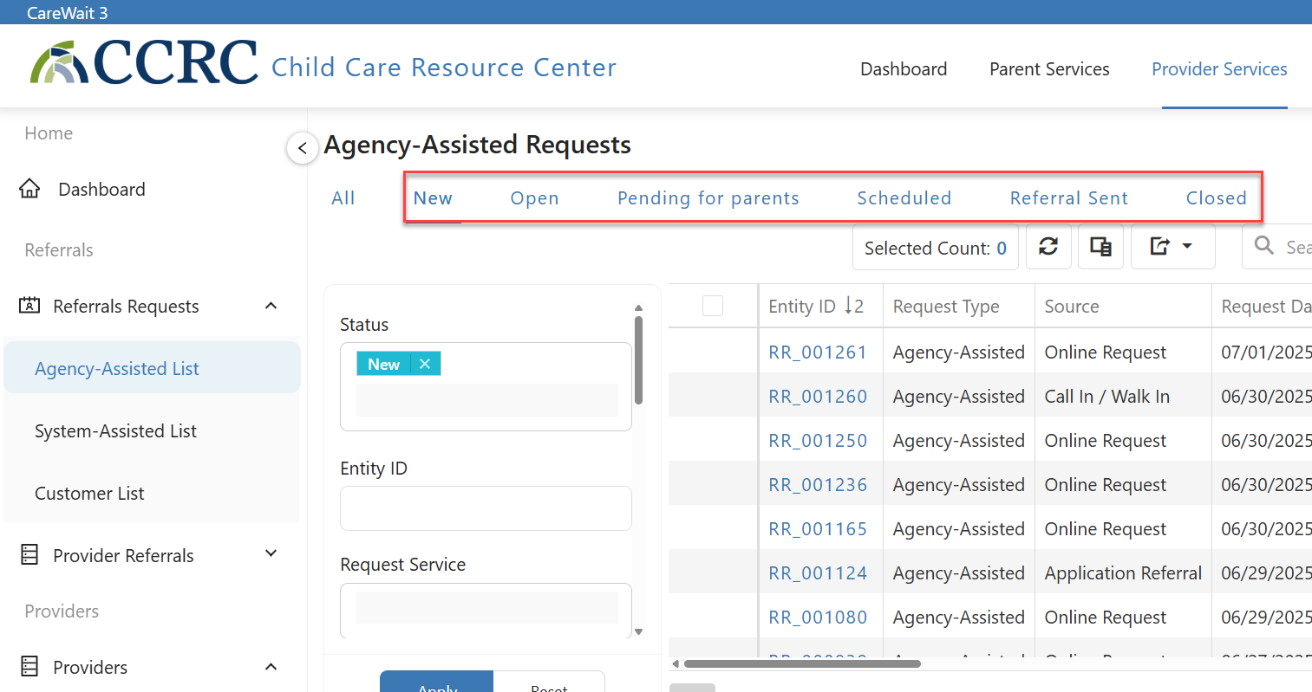Sort by the Entity ID column header
This screenshot has height=692, width=1312.
pos(802,306)
